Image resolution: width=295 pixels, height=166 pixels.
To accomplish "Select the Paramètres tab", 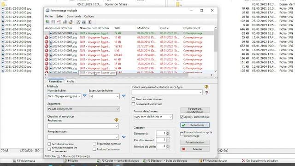I will [x=55, y=81].
